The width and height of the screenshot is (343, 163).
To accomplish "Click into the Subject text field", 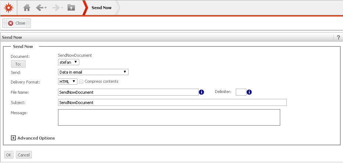I will tap(172, 103).
